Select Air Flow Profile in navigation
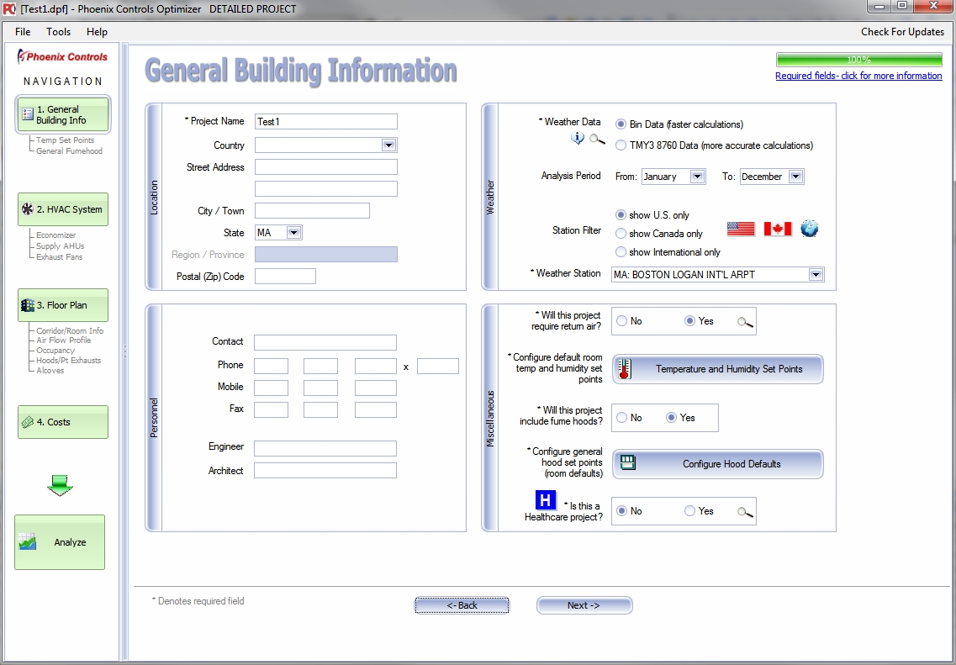This screenshot has height=665, width=956. [63, 340]
